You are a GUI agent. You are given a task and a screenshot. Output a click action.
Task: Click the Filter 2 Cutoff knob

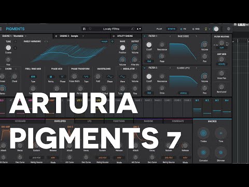(x=149, y=76)
